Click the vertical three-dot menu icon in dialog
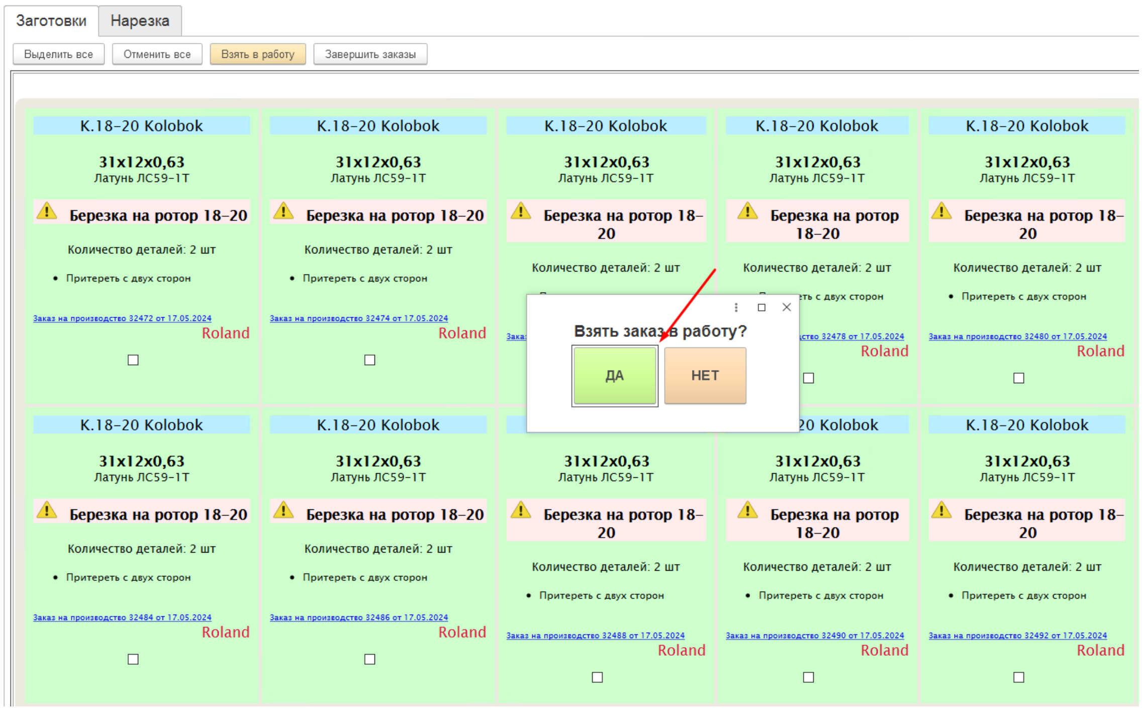Viewport: 1142px width, 711px height. [736, 307]
